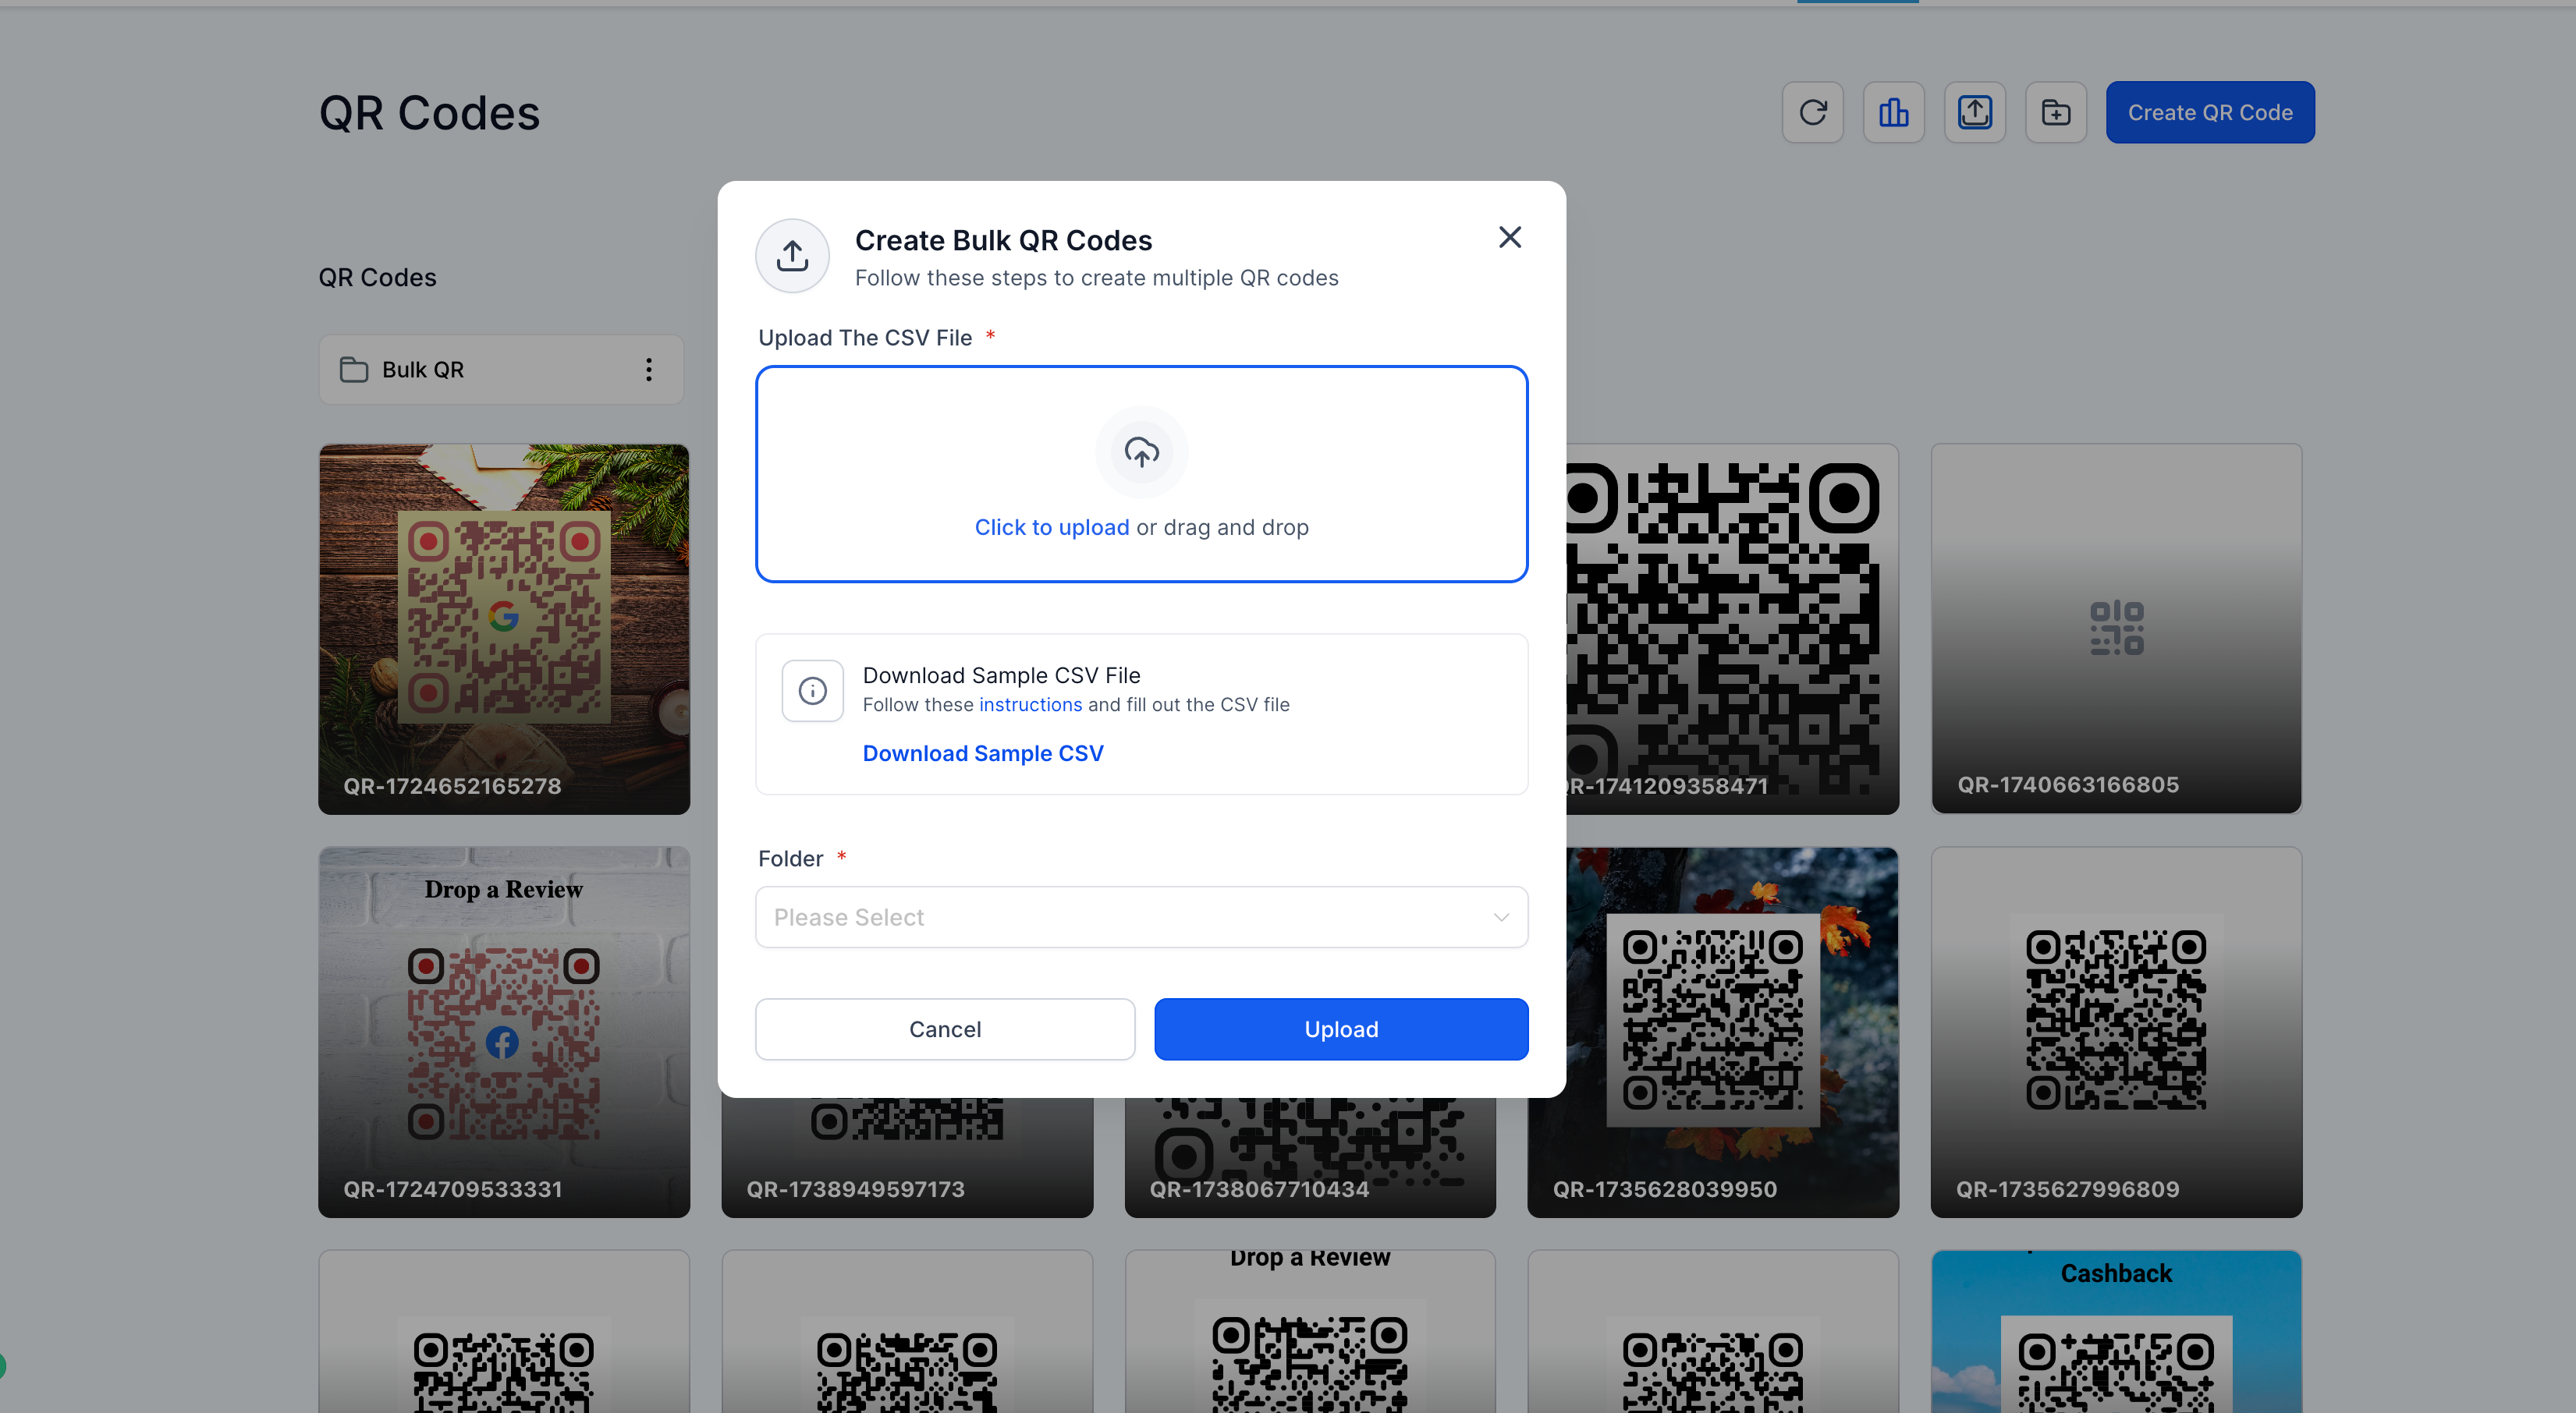Open the Download Sample CSV link

[x=982, y=753]
